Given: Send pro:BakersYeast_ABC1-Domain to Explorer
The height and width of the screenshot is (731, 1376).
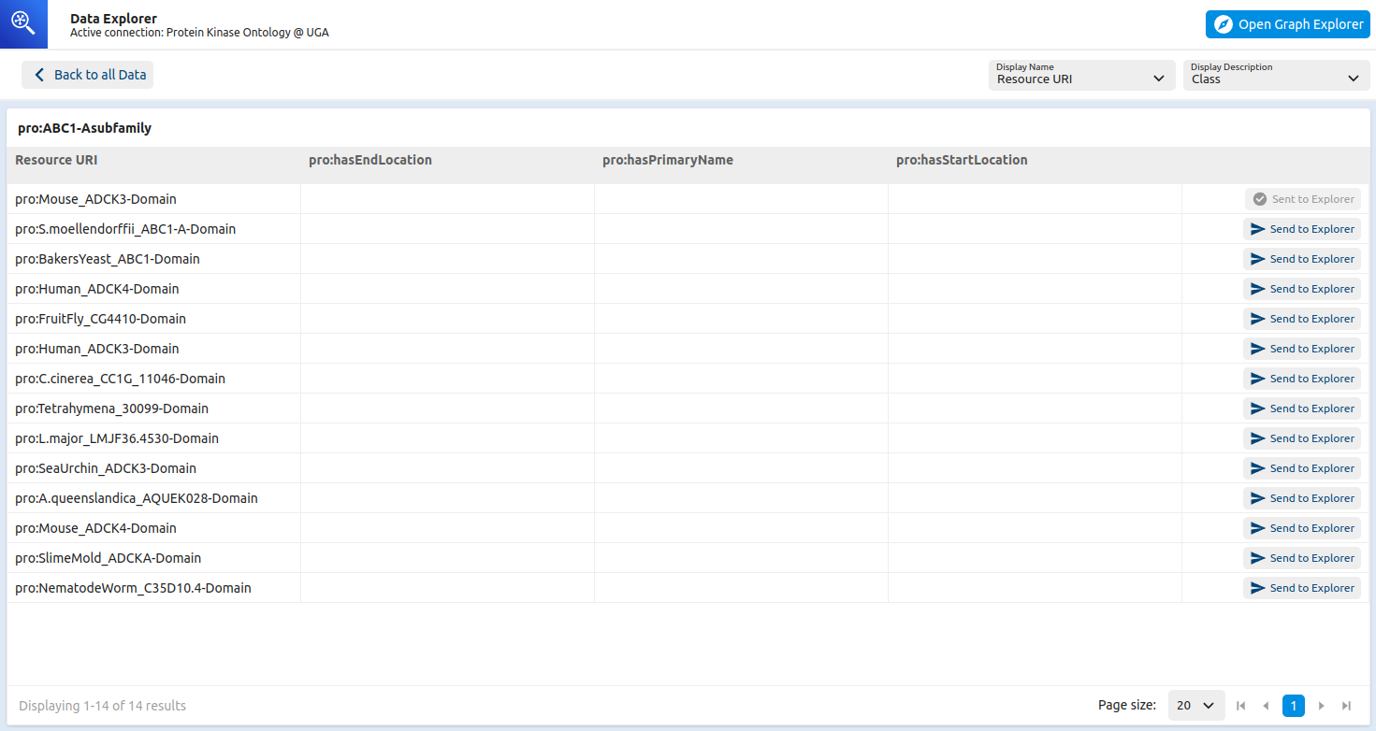Looking at the screenshot, I should (1301, 259).
